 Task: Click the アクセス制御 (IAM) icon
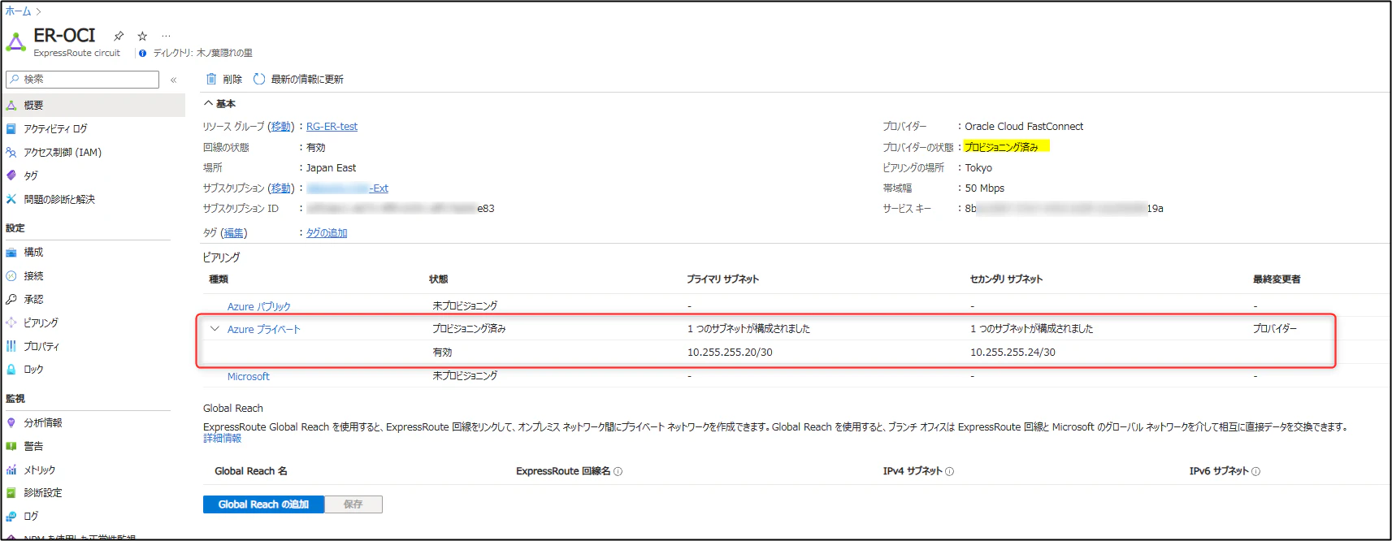coord(11,152)
